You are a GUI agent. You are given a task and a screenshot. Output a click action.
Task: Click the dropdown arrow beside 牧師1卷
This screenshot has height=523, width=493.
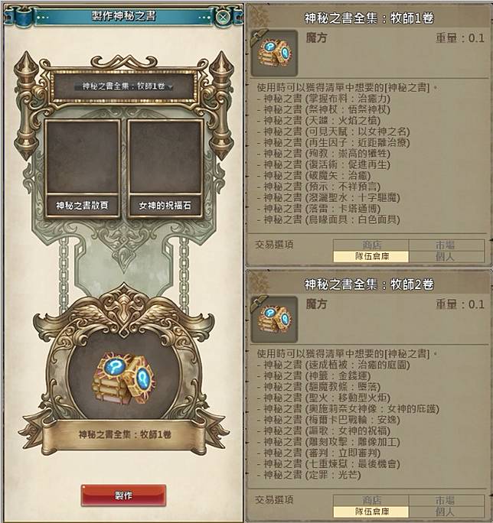[171, 87]
